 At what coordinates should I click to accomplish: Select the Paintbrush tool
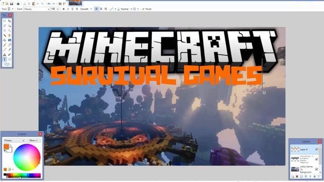click(5, 45)
